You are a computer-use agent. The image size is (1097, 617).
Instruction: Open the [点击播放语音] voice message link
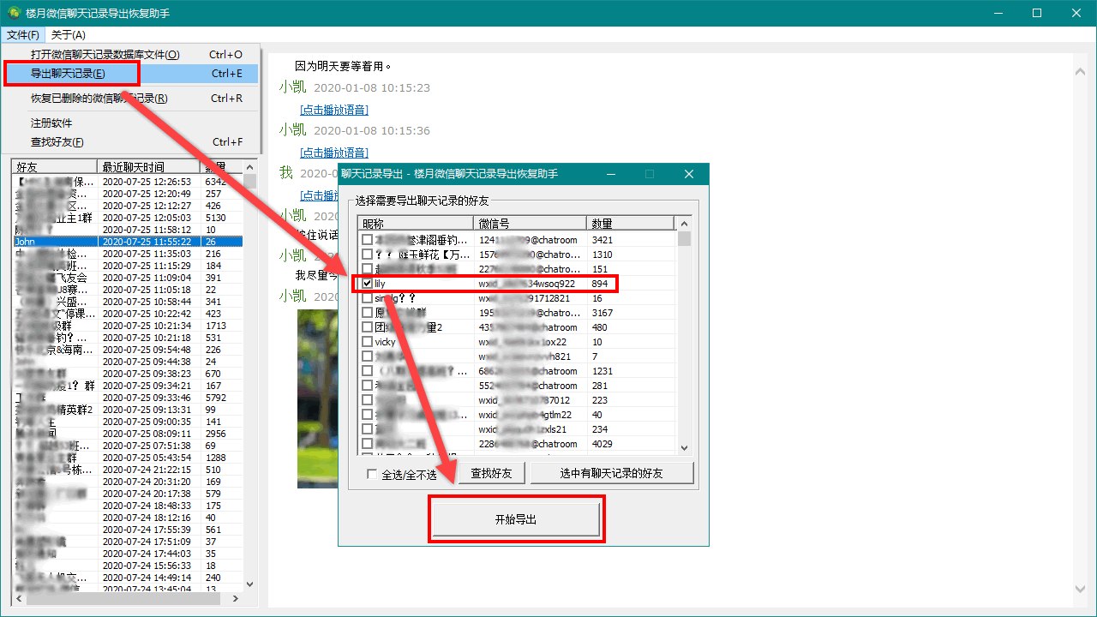coord(333,110)
